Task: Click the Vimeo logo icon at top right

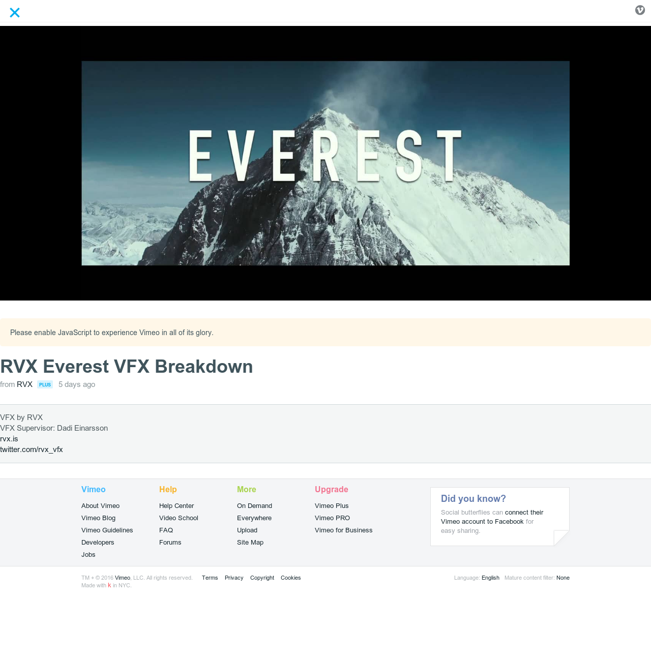Action: click(640, 10)
